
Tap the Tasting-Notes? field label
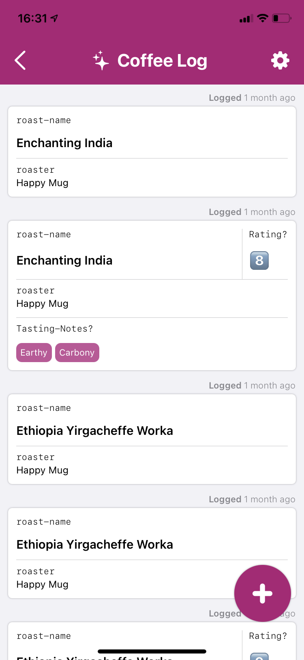point(55,329)
